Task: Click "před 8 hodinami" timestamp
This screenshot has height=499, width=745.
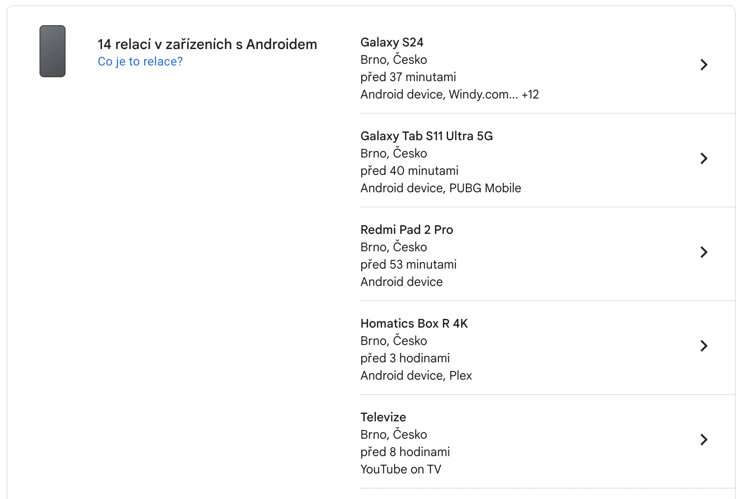Action: pos(405,452)
